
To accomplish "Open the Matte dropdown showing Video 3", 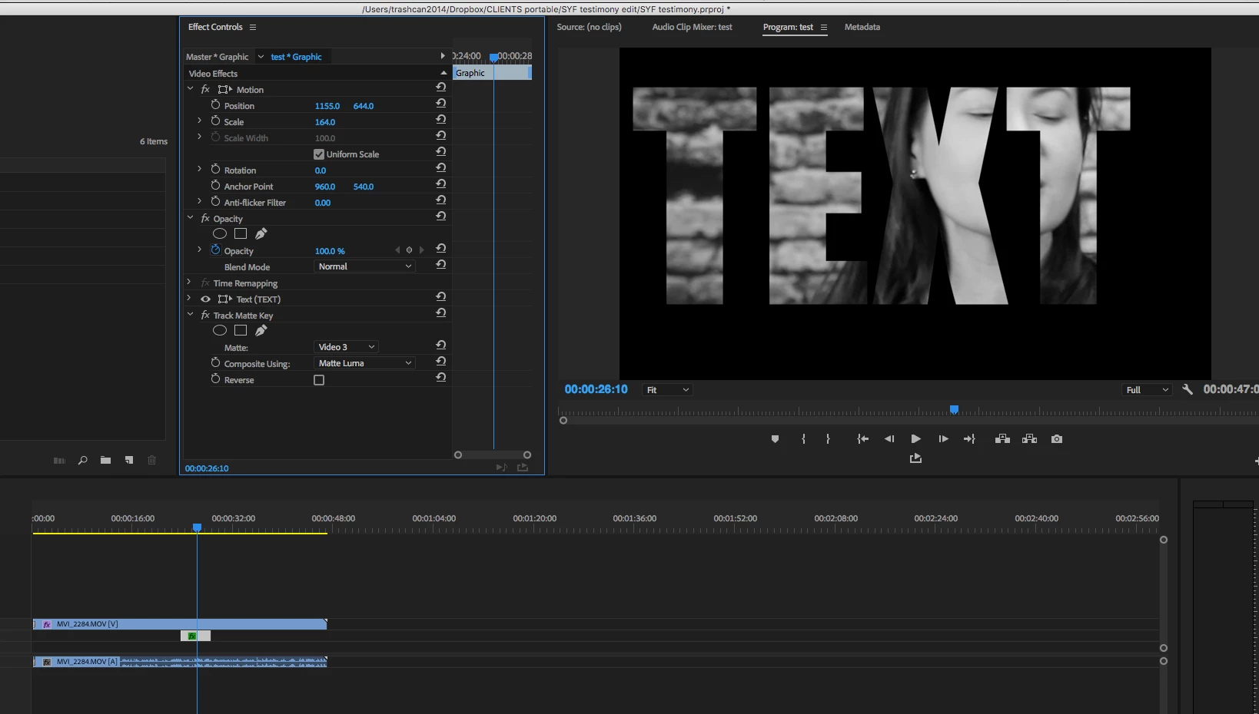I will (x=346, y=347).
